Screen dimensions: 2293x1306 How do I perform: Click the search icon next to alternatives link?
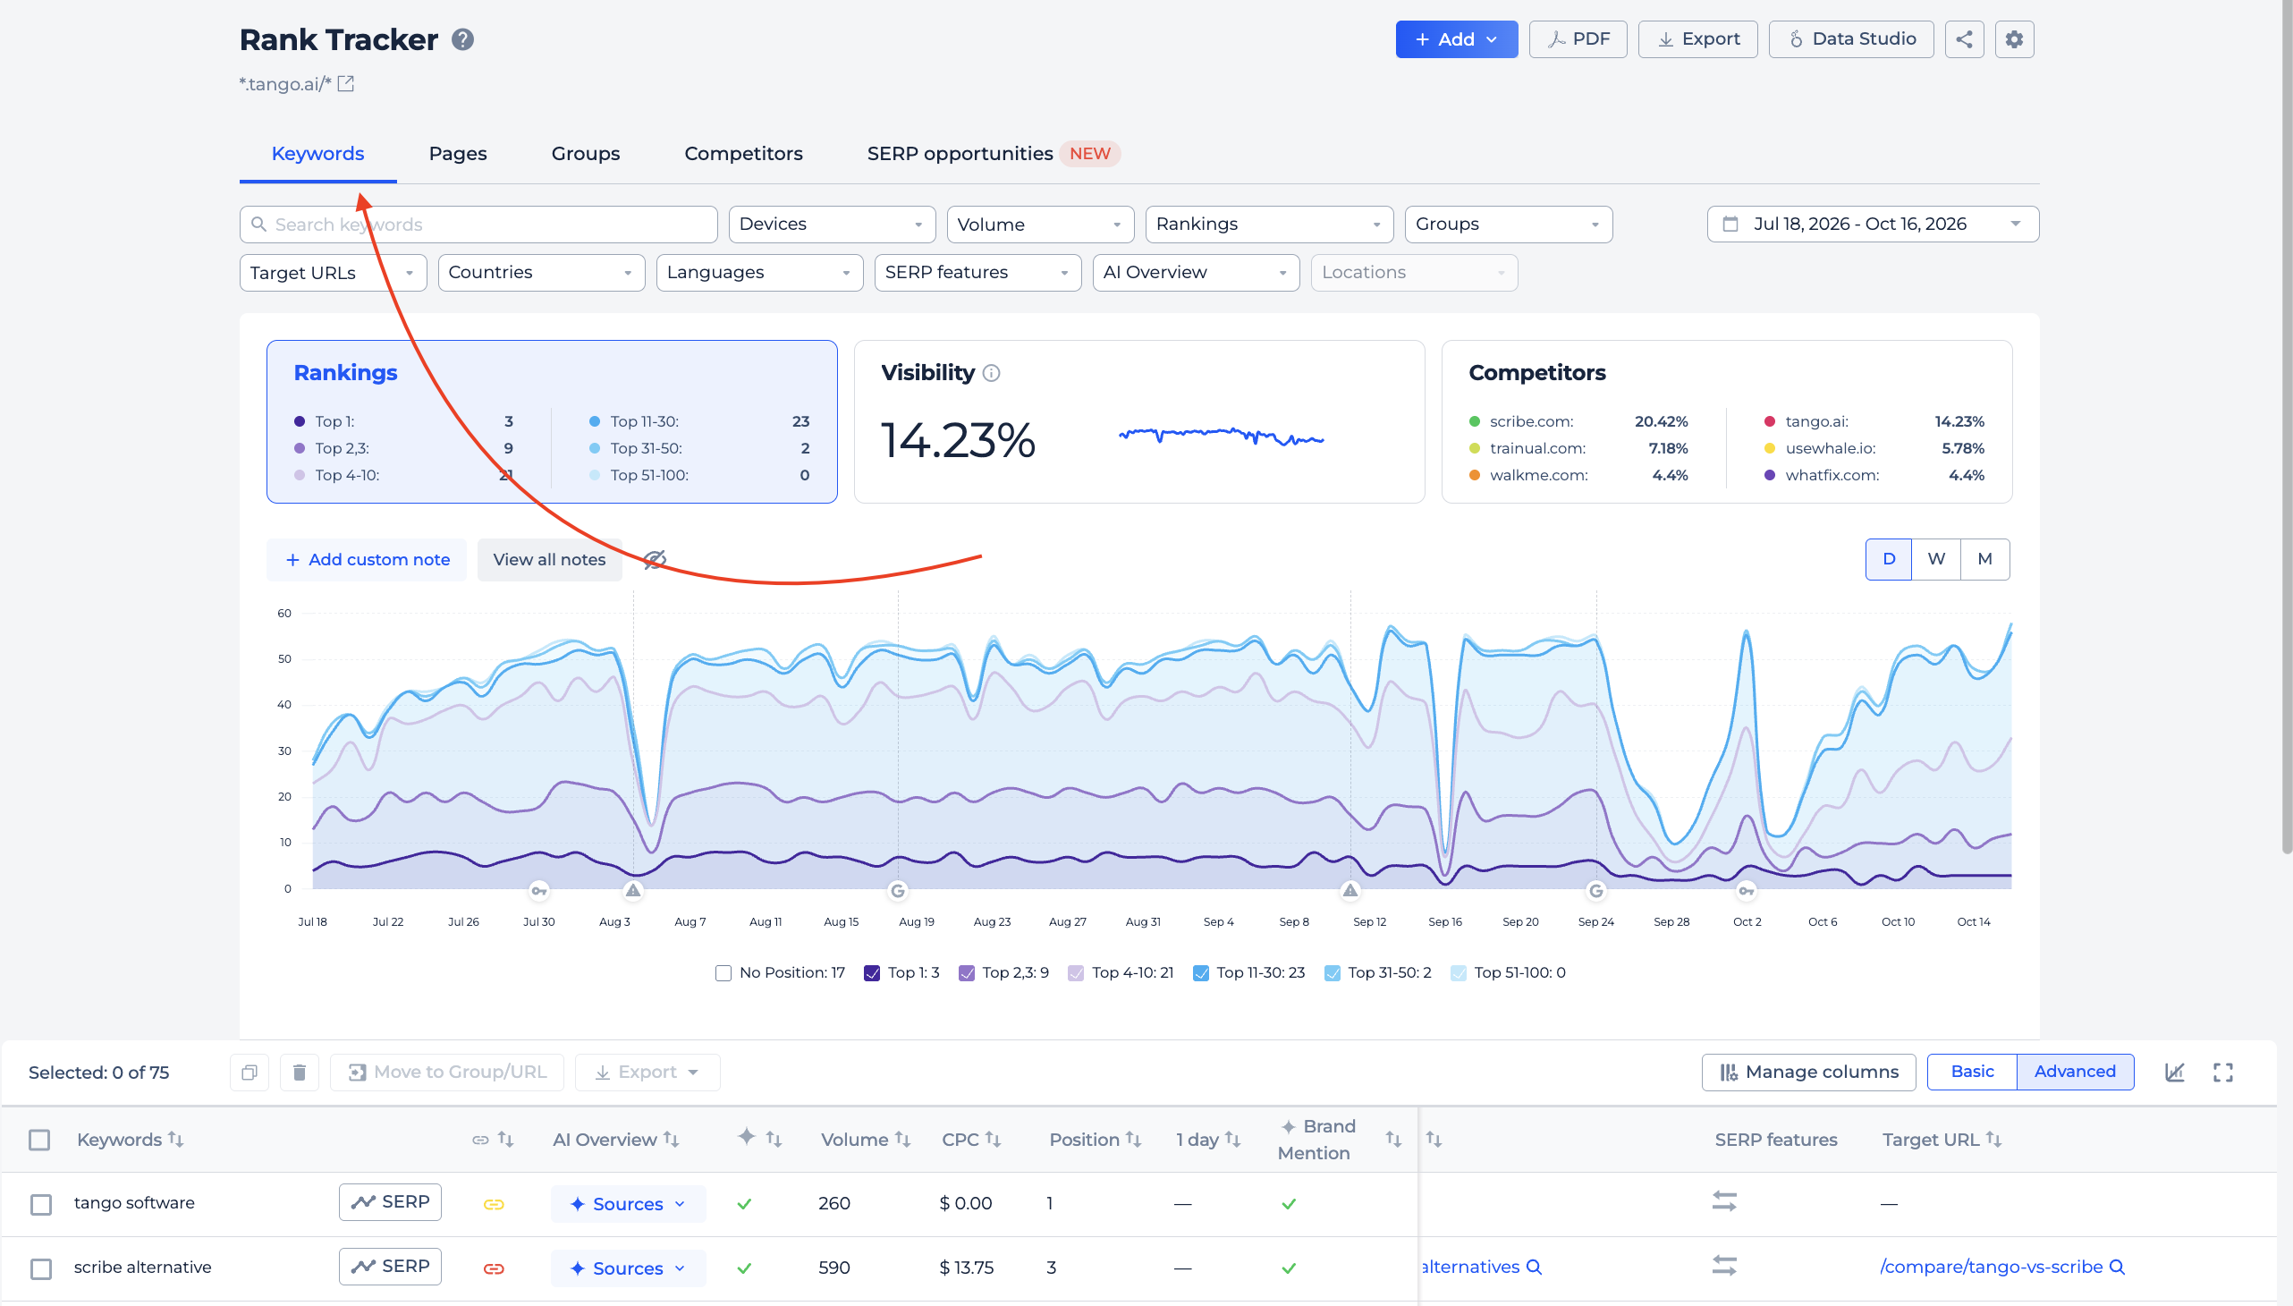[x=1534, y=1267]
